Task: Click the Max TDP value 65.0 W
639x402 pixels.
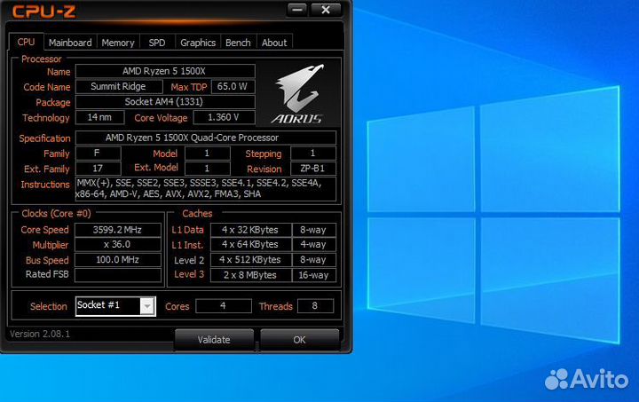Action: tap(233, 86)
